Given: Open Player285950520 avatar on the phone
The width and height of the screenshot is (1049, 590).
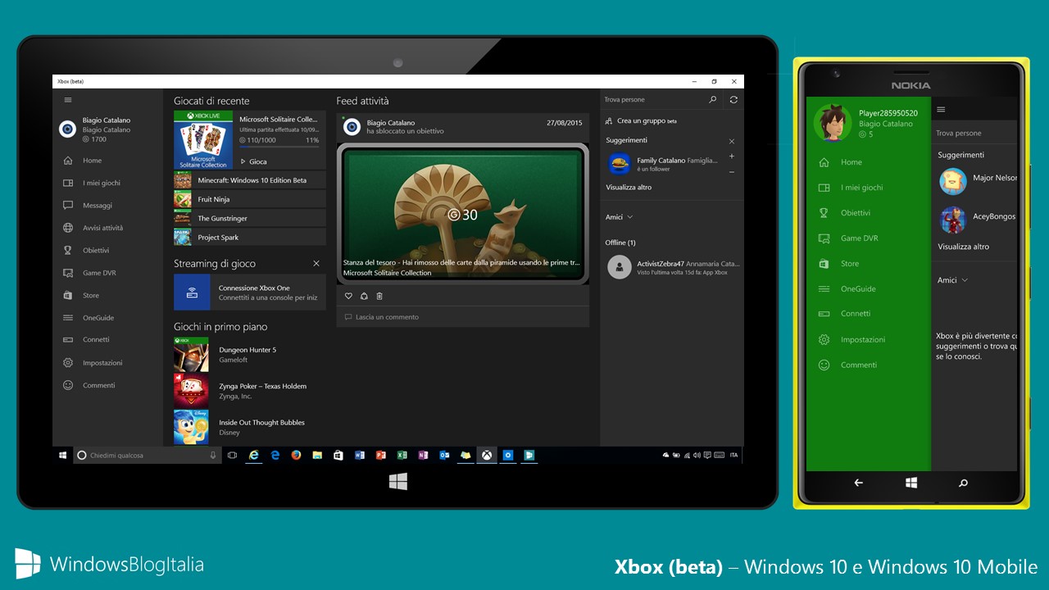Looking at the screenshot, I should coord(833,123).
